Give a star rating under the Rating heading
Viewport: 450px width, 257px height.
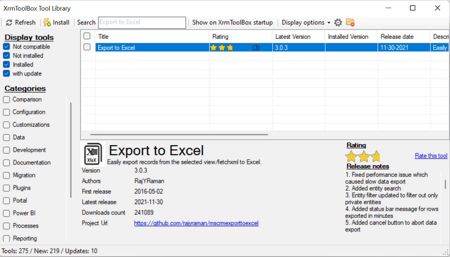363,156
